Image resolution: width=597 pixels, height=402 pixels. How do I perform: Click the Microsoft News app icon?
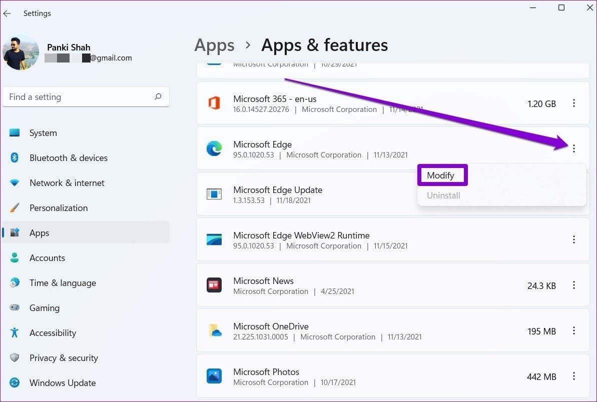point(214,285)
